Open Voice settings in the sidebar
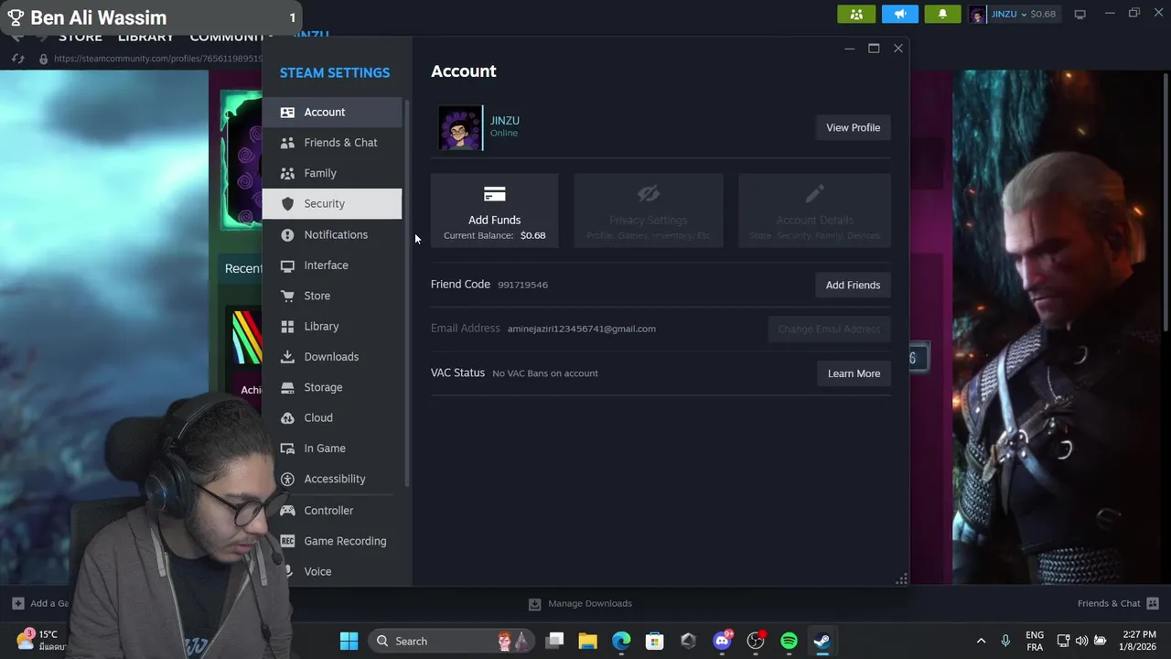 click(331, 571)
